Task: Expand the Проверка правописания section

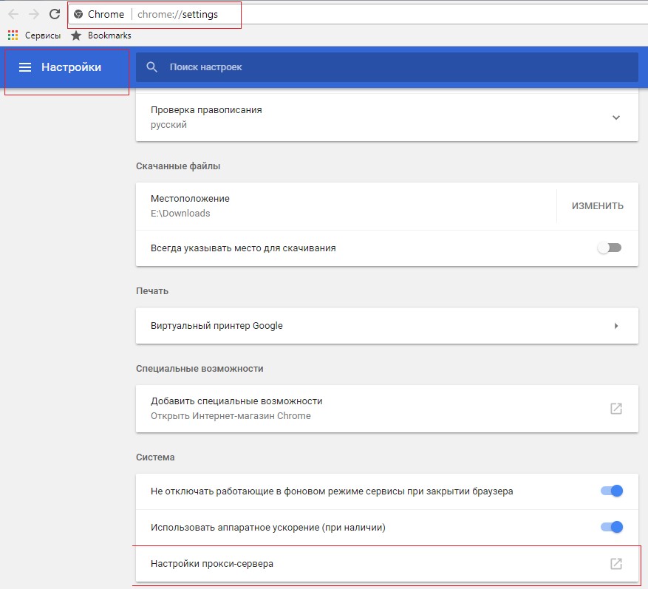Action: tap(615, 118)
